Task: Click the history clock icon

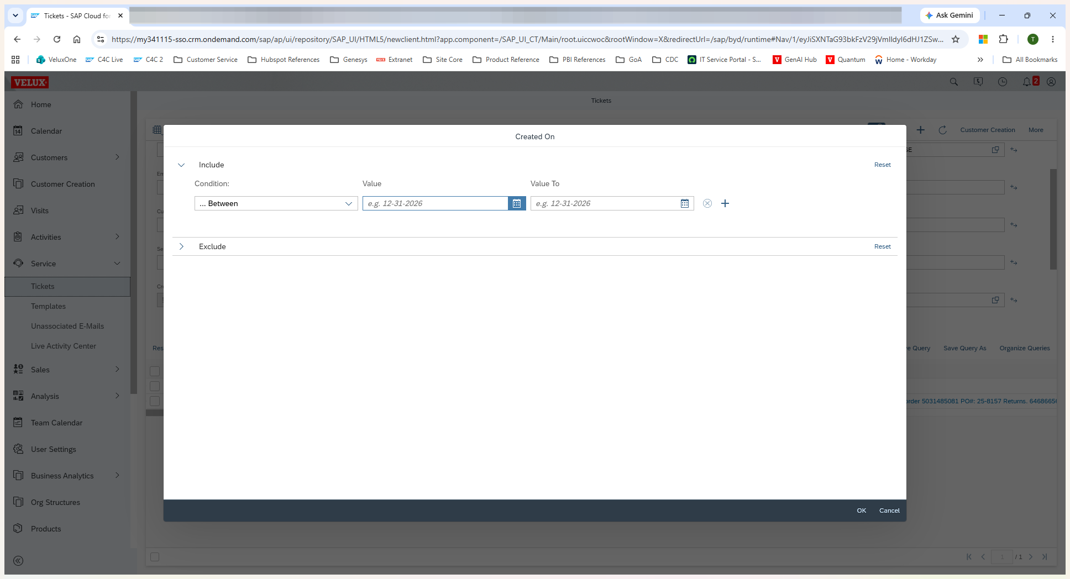Action: (1003, 82)
